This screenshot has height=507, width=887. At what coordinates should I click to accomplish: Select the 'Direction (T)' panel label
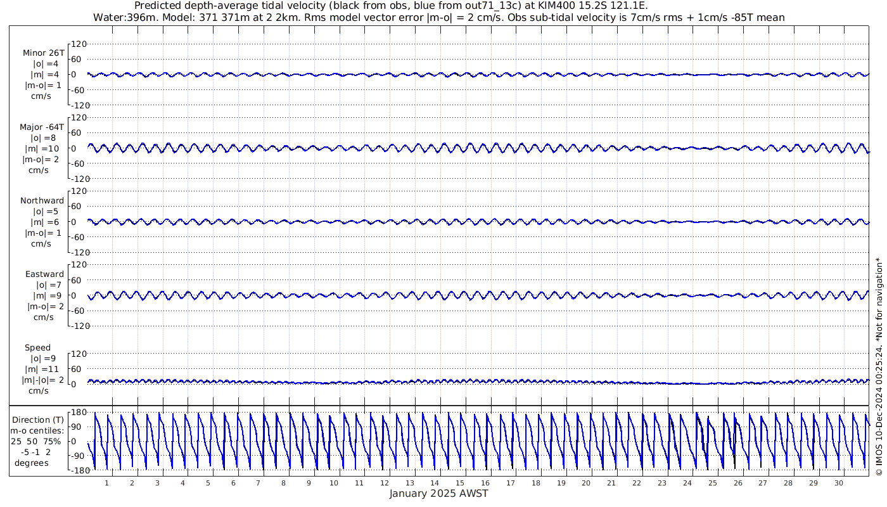pos(38,420)
